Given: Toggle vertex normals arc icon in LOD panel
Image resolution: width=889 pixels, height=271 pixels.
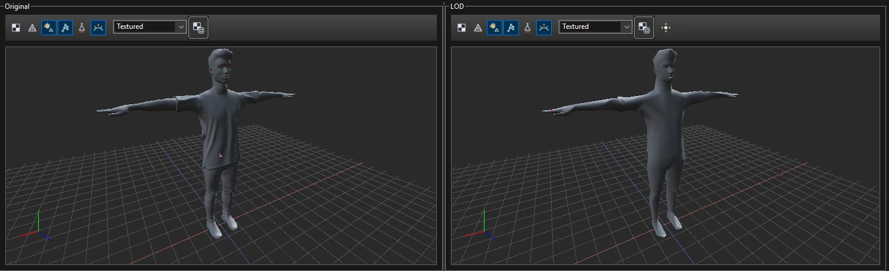Looking at the screenshot, I should point(544,28).
